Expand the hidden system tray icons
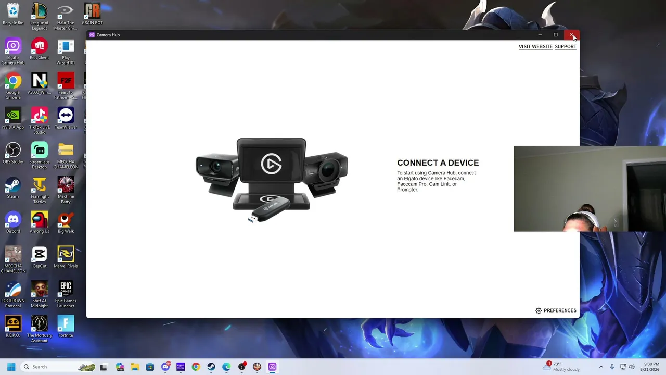This screenshot has width=666, height=375. [601, 367]
